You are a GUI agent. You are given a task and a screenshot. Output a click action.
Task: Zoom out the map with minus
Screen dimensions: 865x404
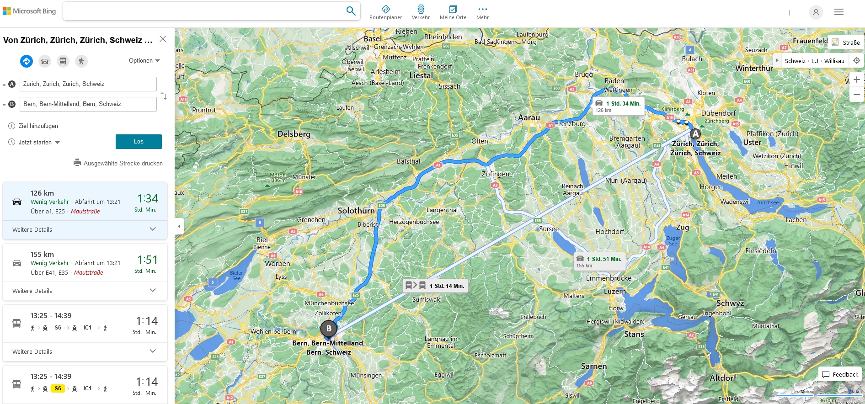point(857,95)
